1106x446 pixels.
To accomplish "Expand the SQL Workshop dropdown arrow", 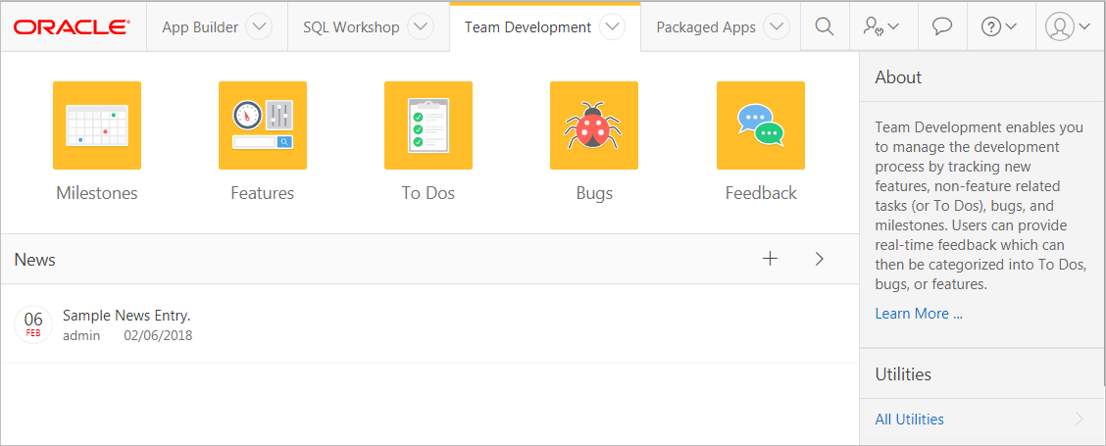I will tap(421, 27).
